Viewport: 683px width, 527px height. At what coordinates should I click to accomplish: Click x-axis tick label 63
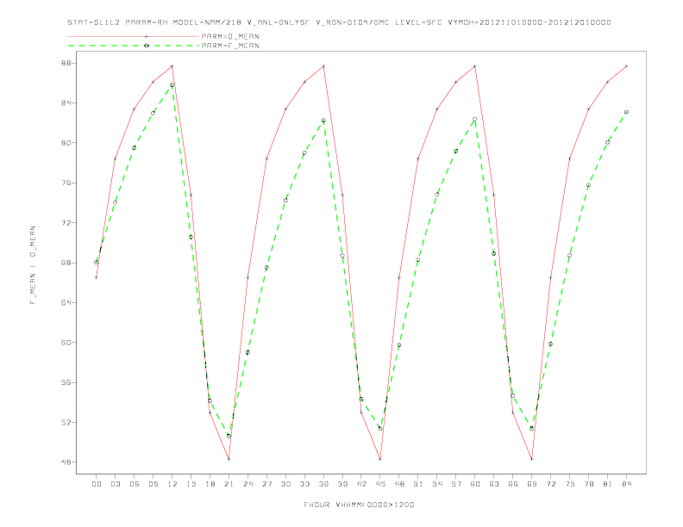click(494, 484)
